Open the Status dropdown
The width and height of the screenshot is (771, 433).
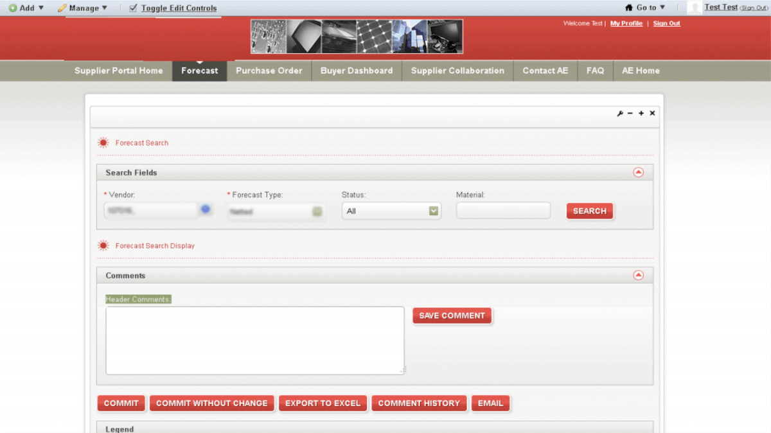coord(434,211)
